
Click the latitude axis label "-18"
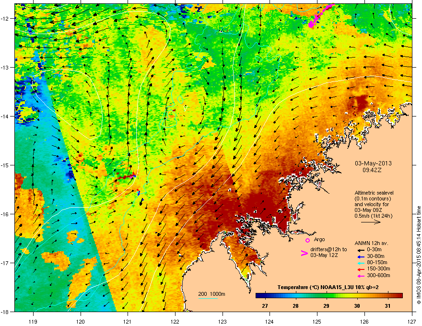[5, 312]
